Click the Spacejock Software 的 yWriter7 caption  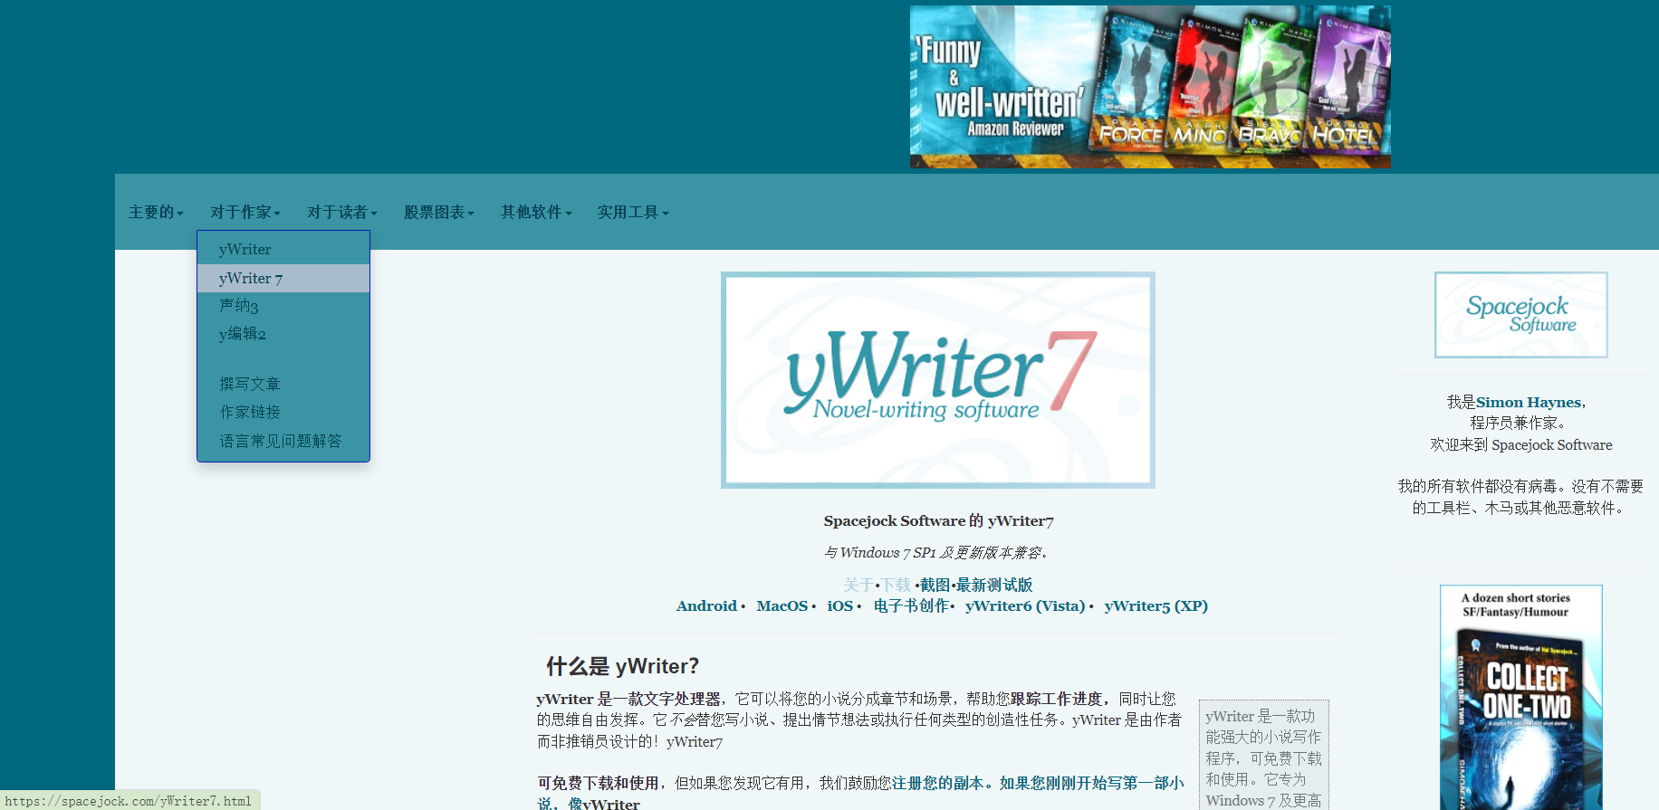click(938, 521)
